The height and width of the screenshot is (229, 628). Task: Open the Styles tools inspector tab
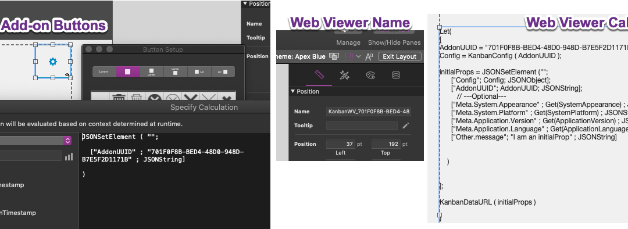pos(344,75)
